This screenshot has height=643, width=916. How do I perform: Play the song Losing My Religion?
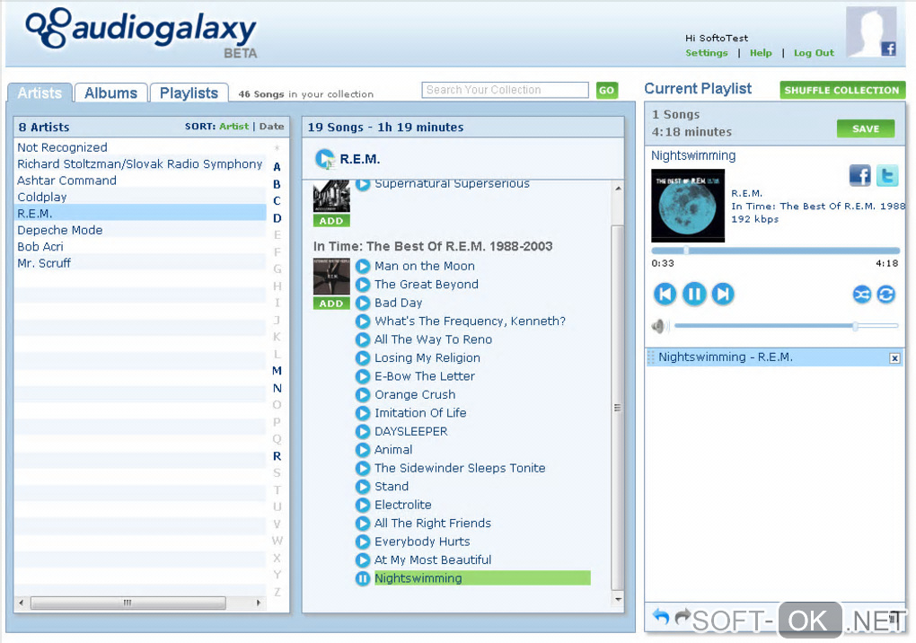coord(363,358)
